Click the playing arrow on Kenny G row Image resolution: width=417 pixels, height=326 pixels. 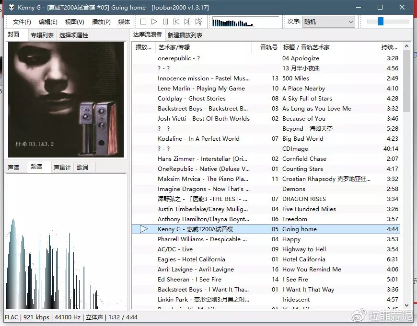point(144,229)
